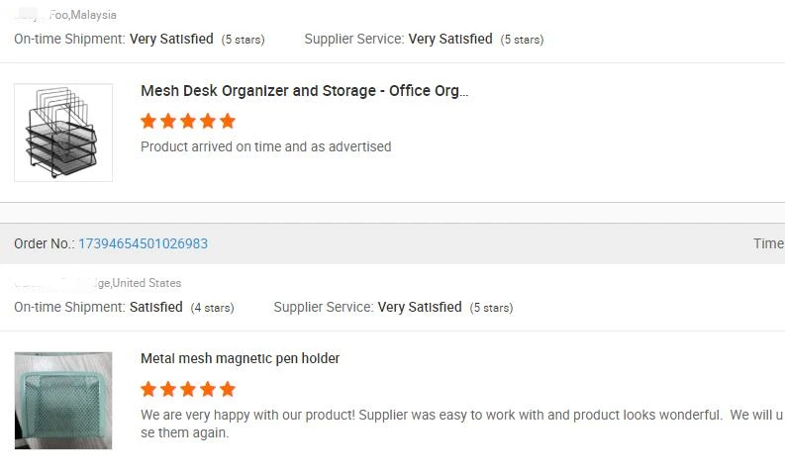Click the "Product arrived on time" review text

(x=265, y=146)
